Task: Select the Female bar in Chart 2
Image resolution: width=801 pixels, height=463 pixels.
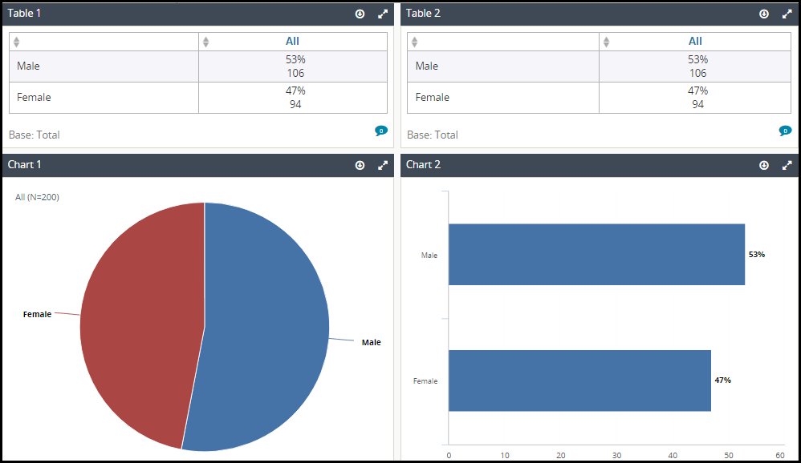Action: click(579, 380)
